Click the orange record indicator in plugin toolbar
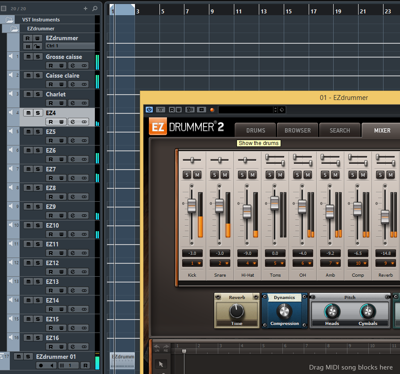Image resolution: width=400 pixels, height=374 pixels. coord(212,110)
